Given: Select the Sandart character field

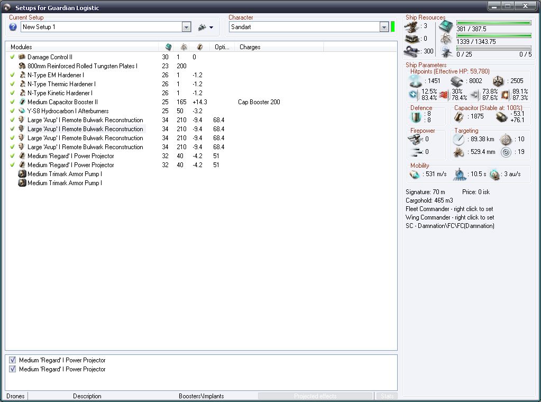Looking at the screenshot, I should (305, 27).
